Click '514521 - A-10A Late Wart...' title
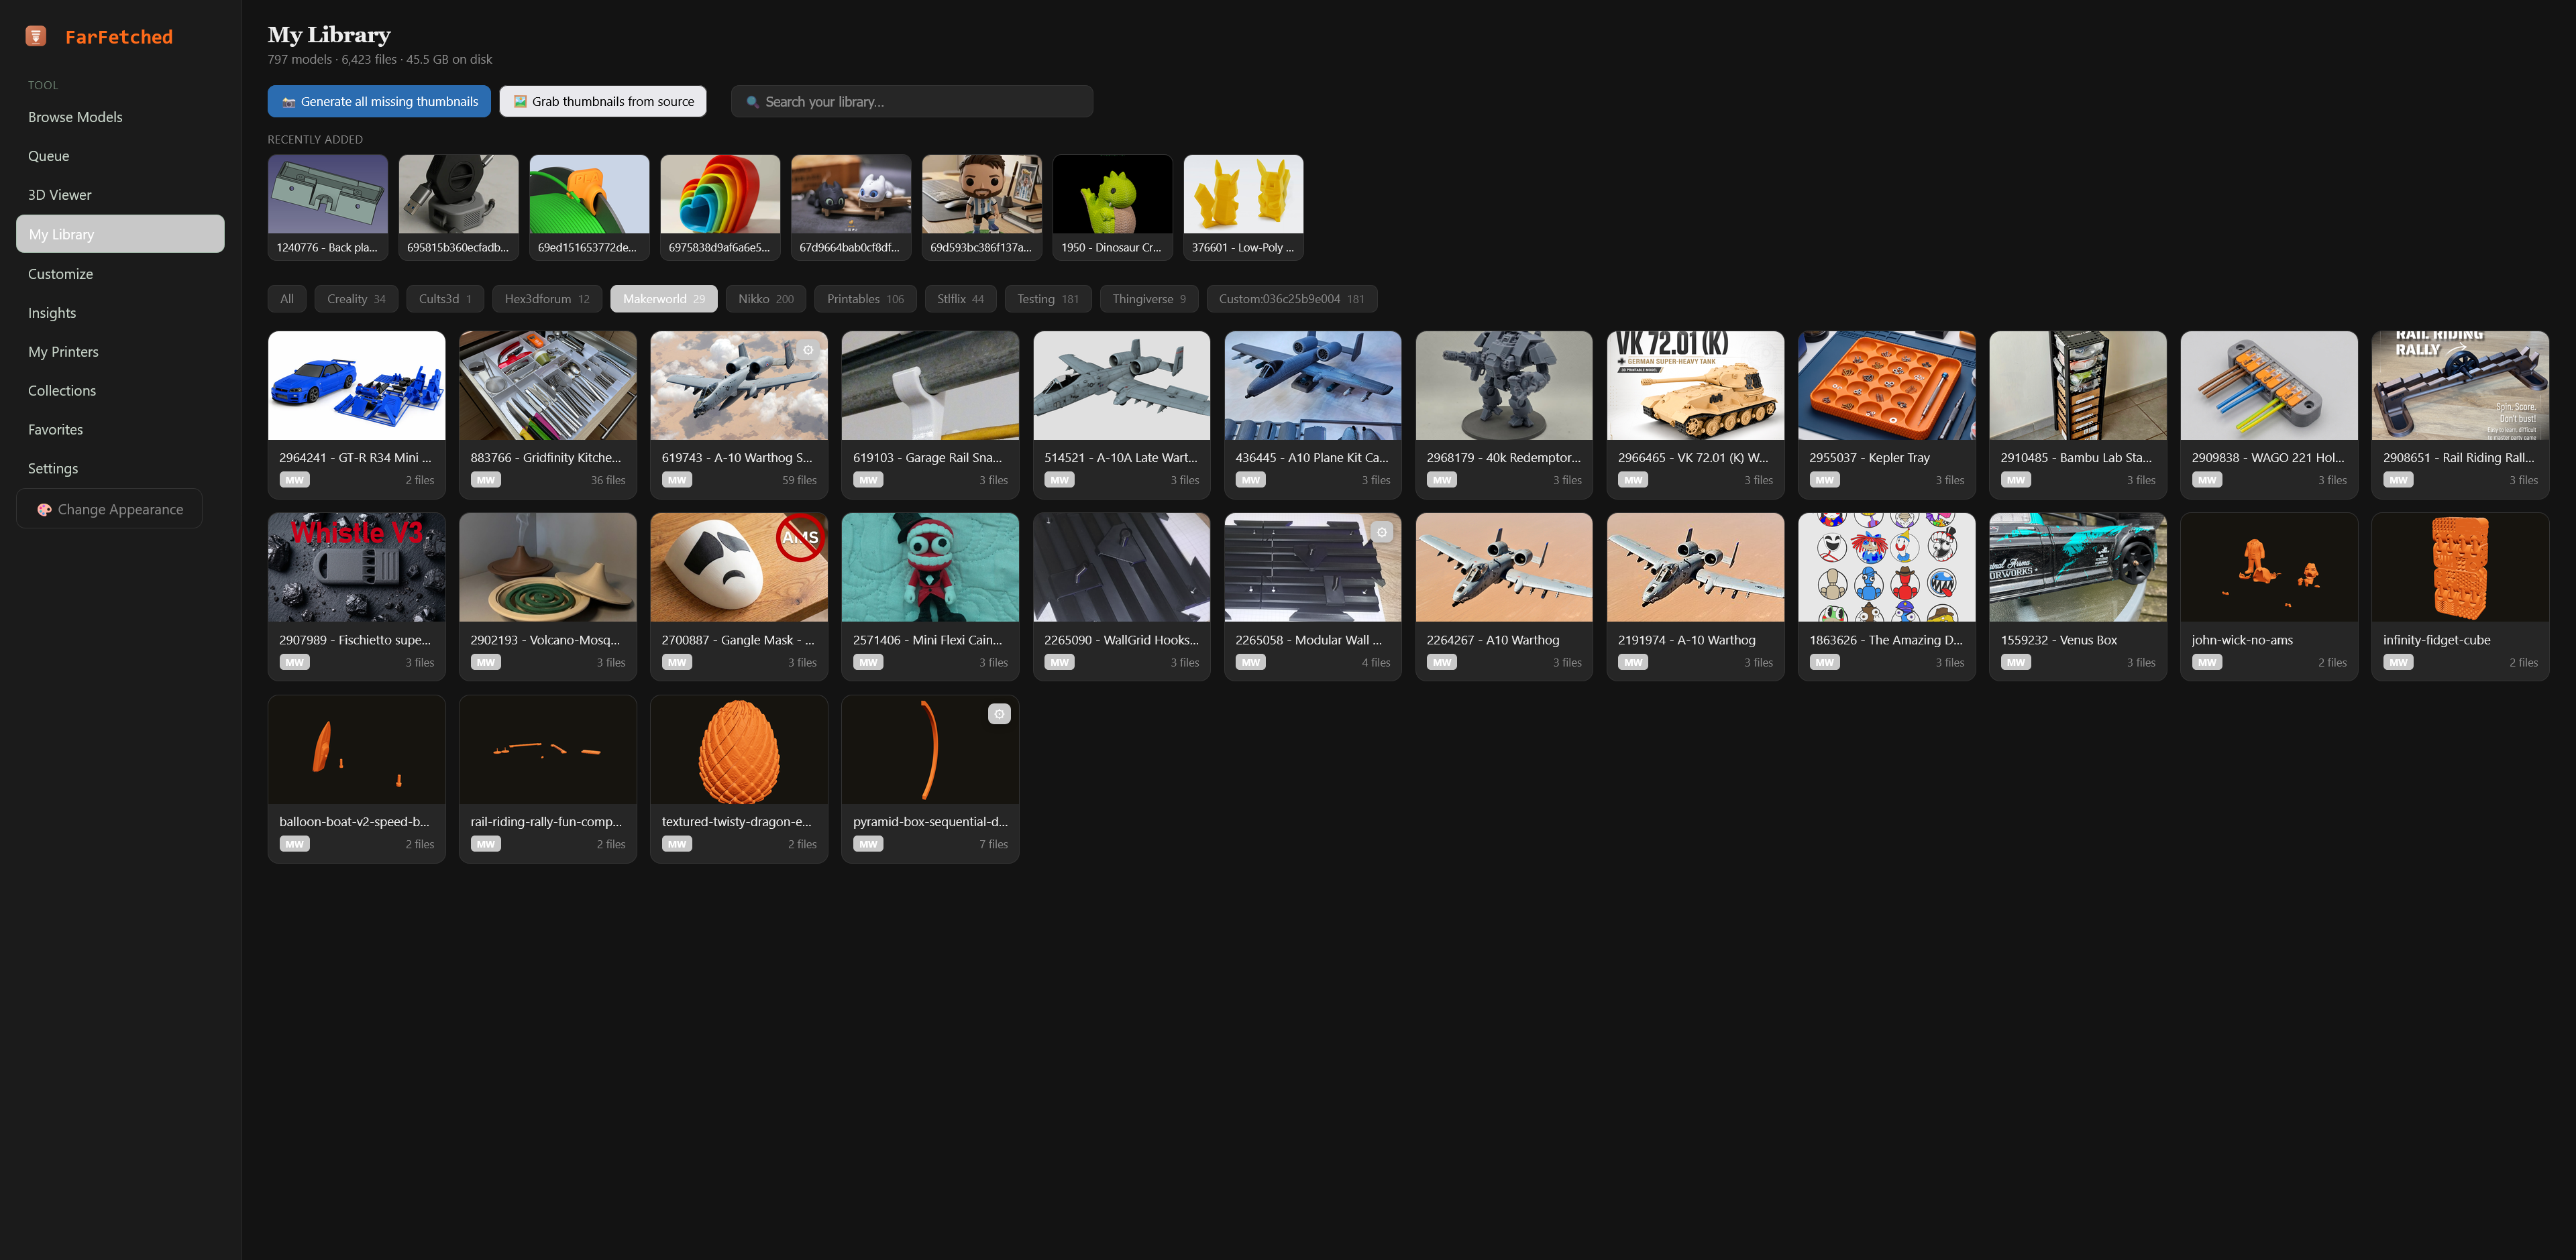Image resolution: width=2576 pixels, height=1260 pixels. [1120, 458]
